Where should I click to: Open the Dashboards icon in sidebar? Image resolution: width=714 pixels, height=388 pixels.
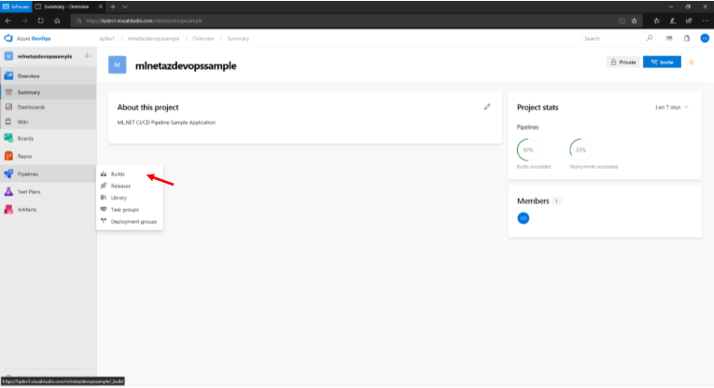[8, 107]
